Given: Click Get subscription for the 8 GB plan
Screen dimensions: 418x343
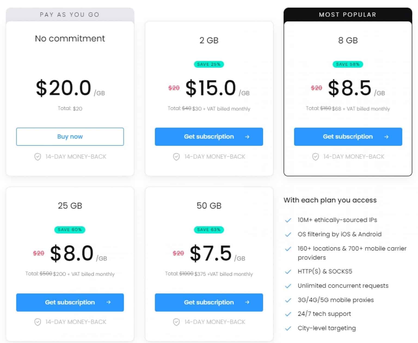Looking at the screenshot, I should 348,137.
